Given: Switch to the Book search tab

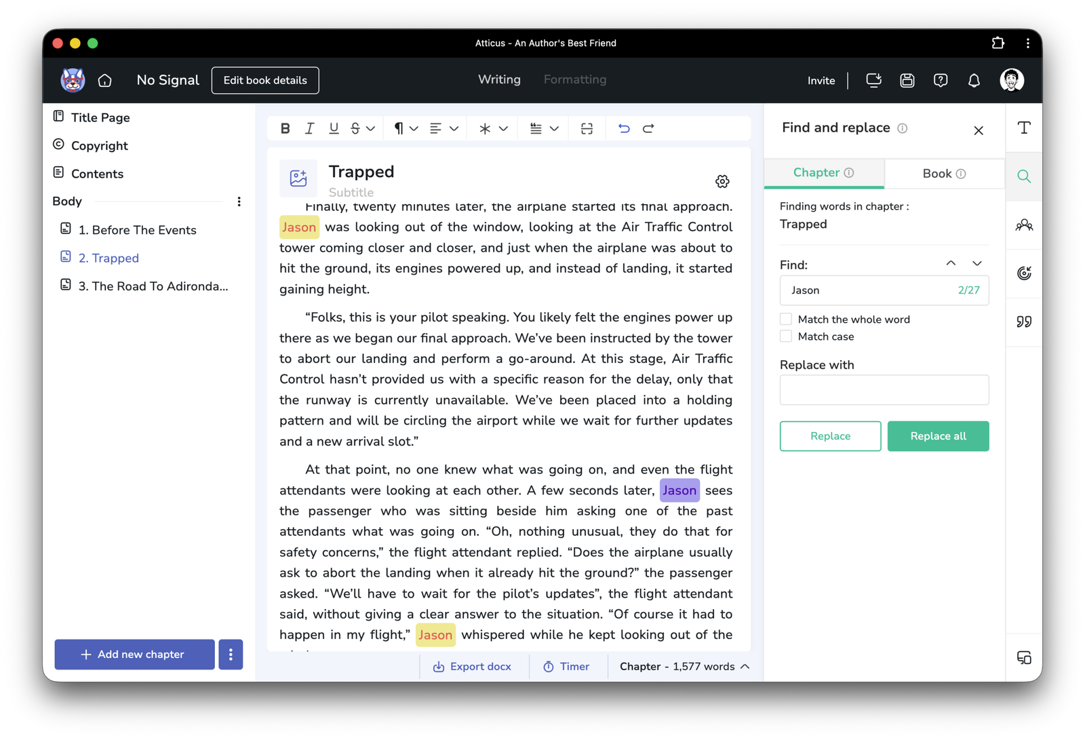Looking at the screenshot, I should (943, 174).
